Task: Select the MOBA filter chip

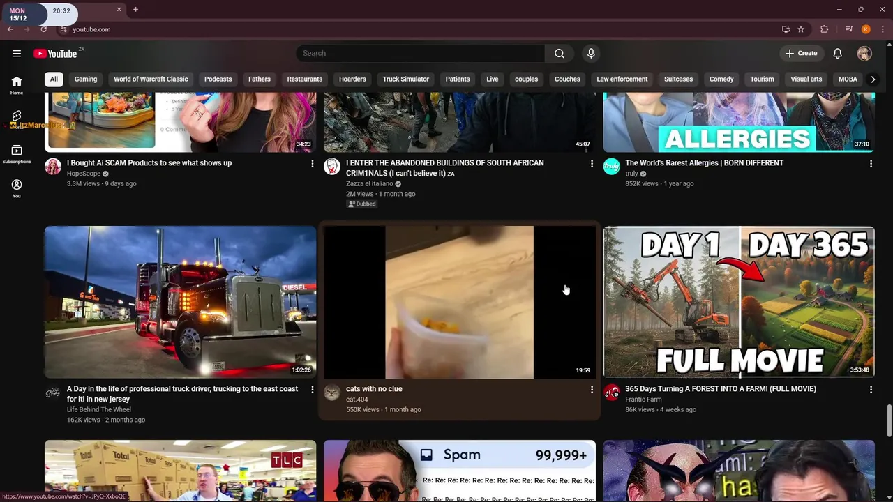Action: click(848, 79)
